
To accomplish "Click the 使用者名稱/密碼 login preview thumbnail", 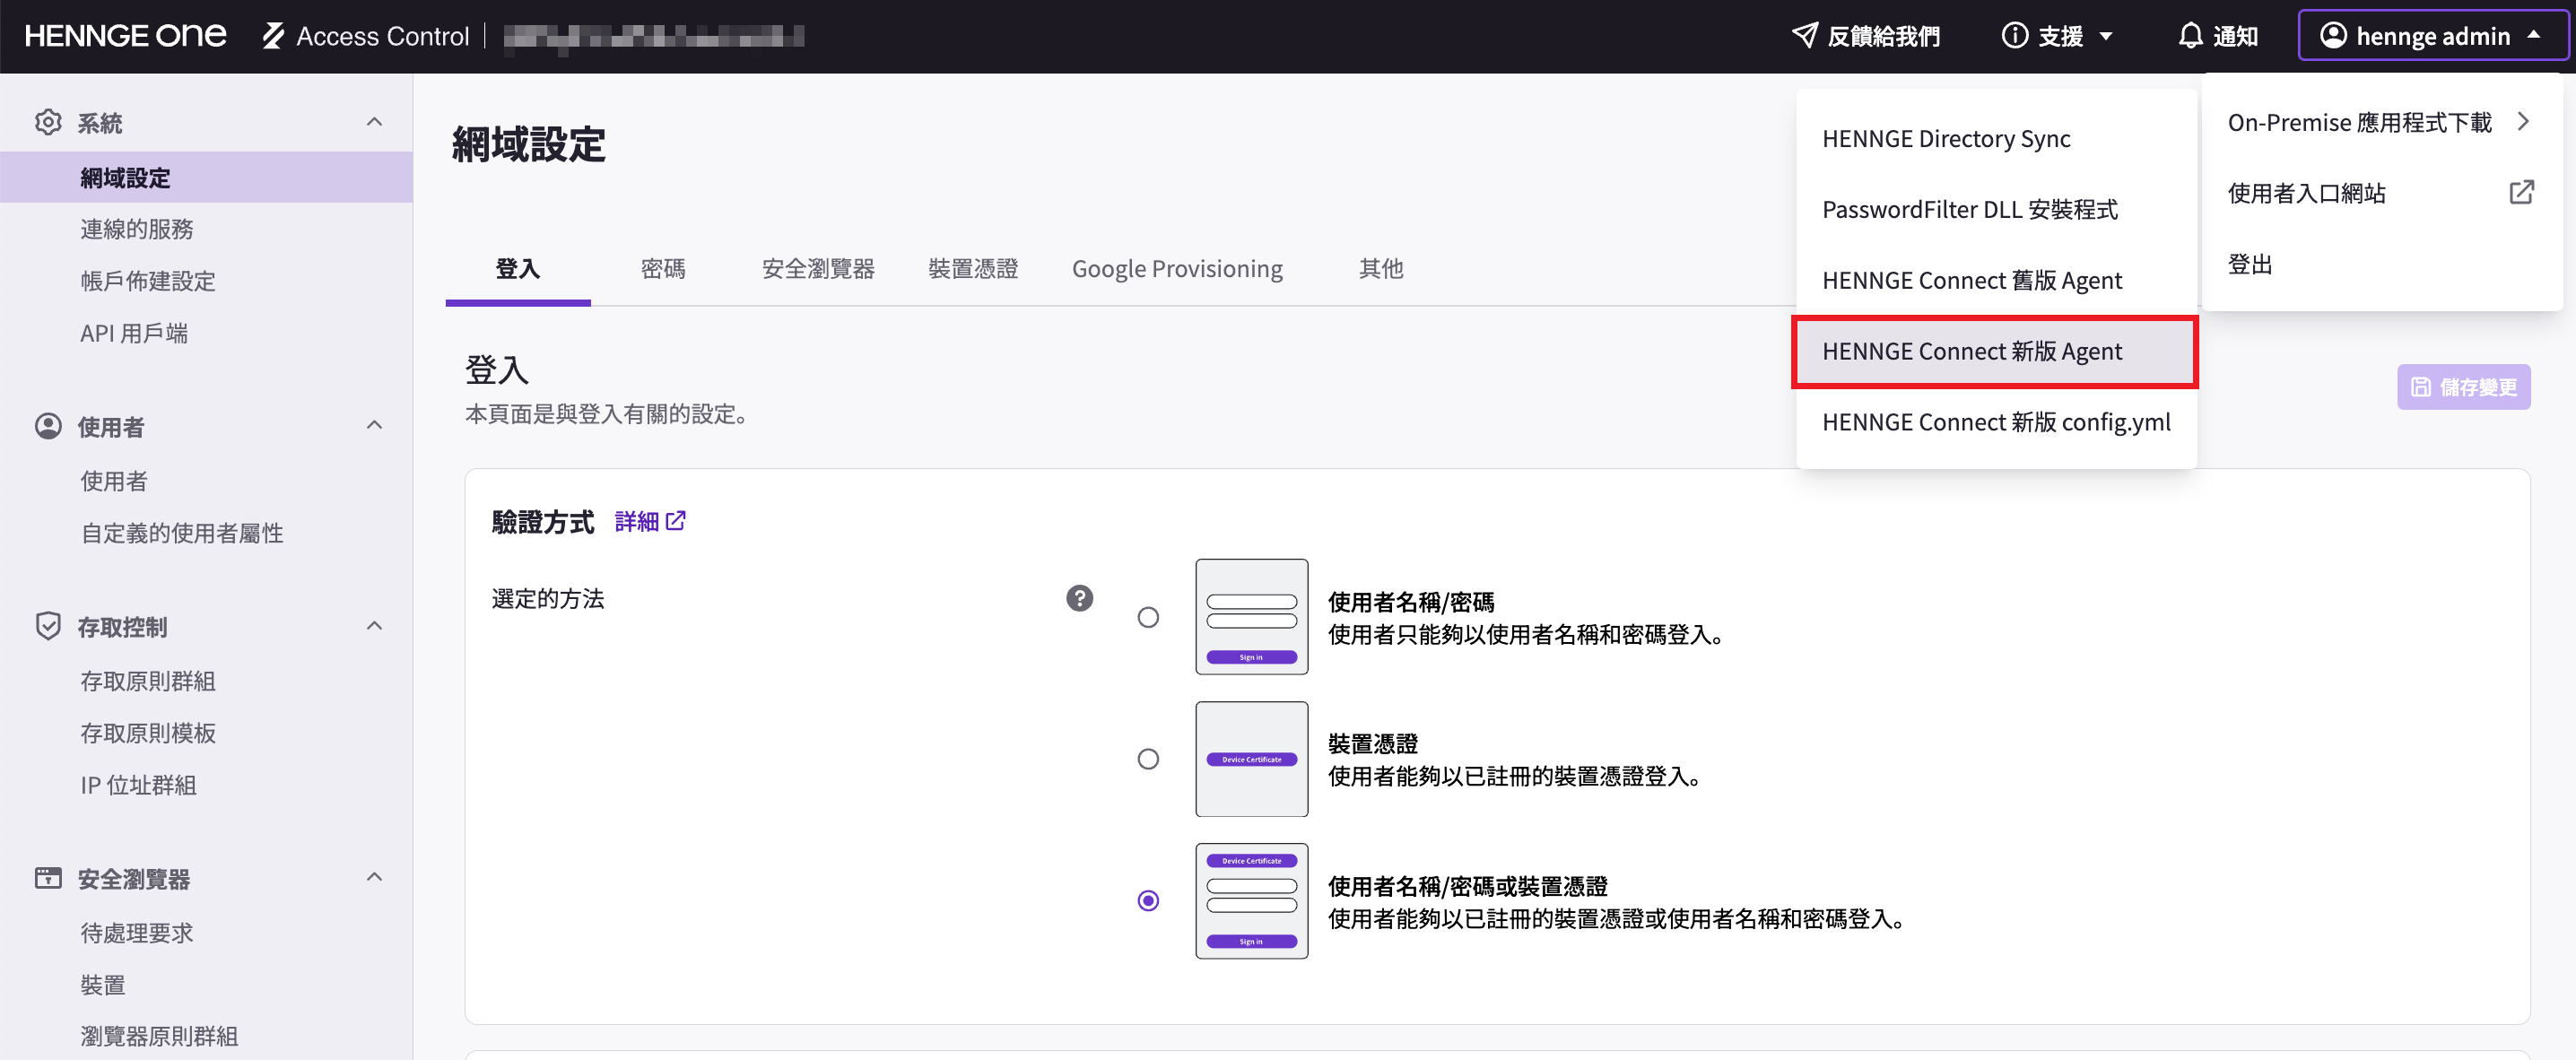I will pyautogui.click(x=1251, y=617).
